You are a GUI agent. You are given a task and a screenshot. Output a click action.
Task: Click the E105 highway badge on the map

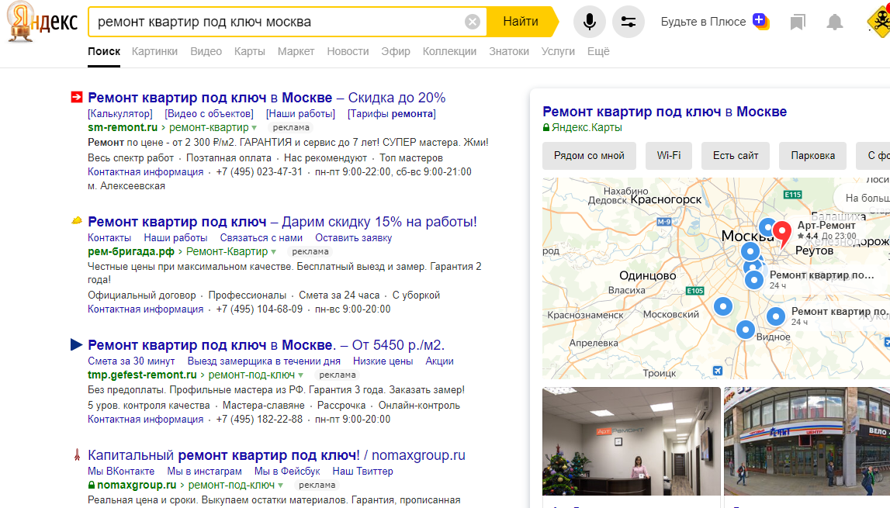[x=694, y=291]
